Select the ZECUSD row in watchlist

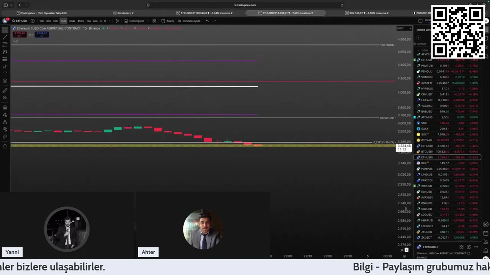coord(447,232)
